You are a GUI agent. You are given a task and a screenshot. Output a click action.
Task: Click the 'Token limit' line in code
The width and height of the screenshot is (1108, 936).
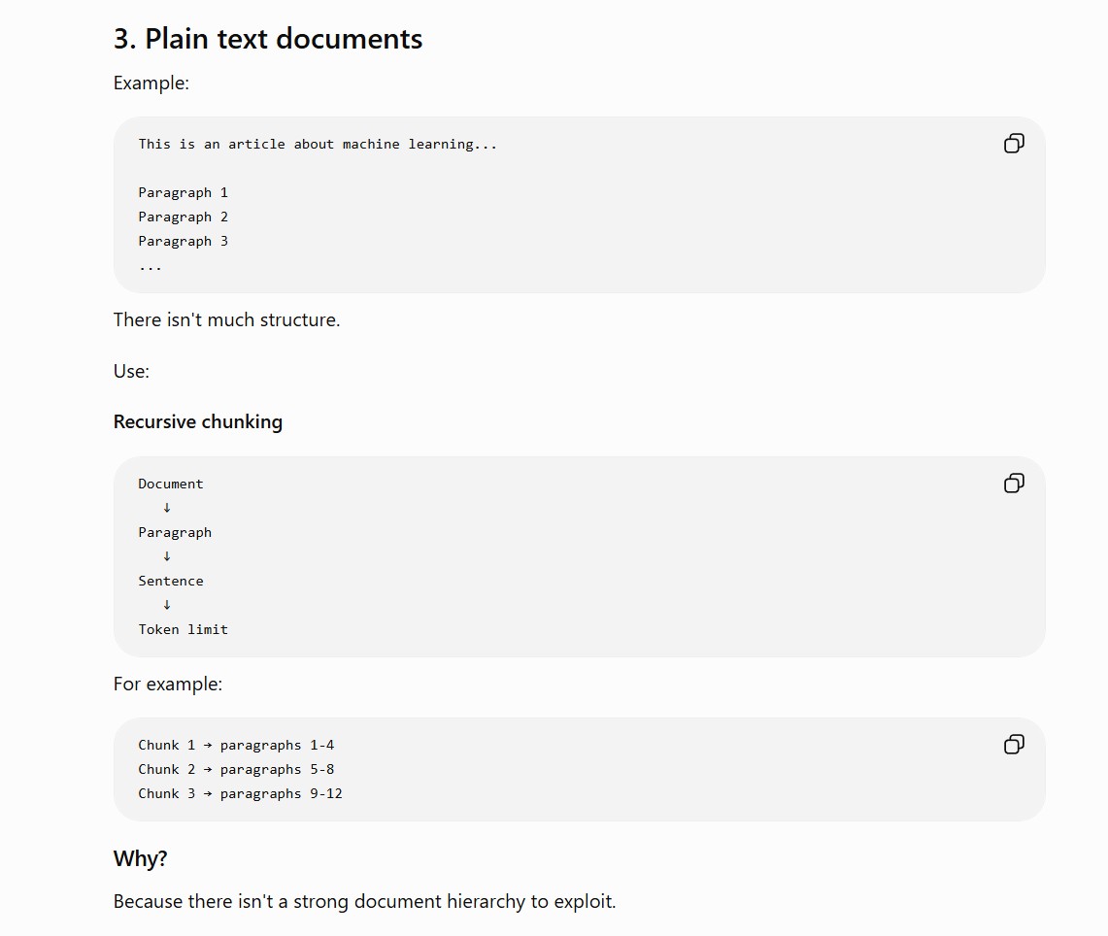tap(183, 629)
